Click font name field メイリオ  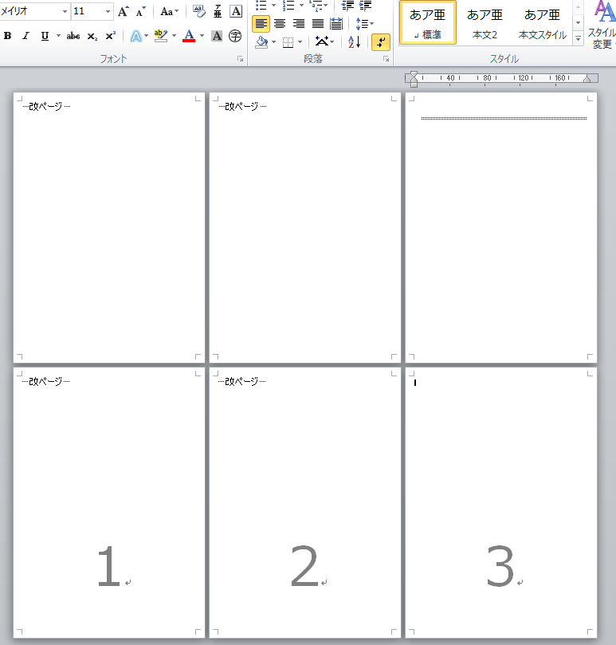point(30,11)
